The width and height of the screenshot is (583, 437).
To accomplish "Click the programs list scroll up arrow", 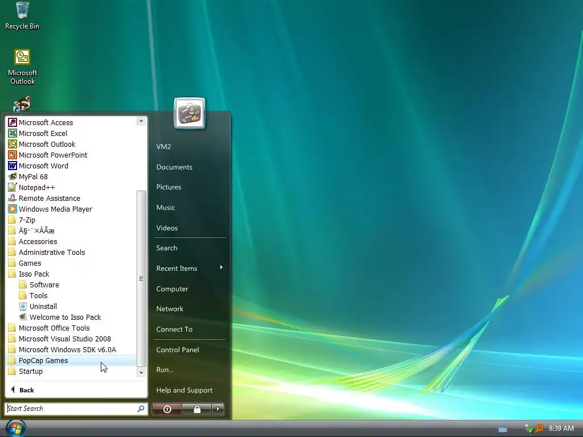I will click(x=141, y=121).
